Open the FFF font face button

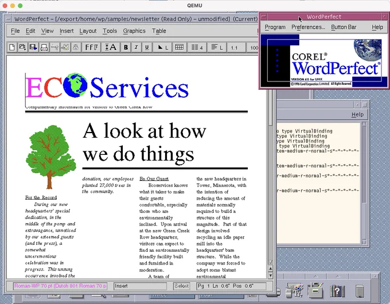[91, 47]
